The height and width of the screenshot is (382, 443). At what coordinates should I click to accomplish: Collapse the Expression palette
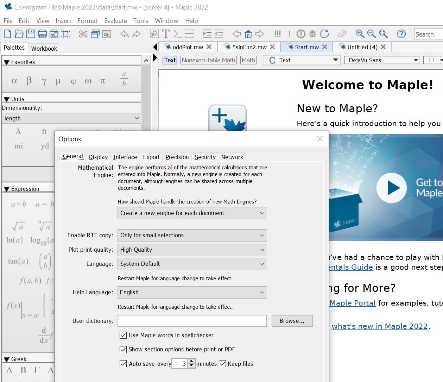point(7,189)
